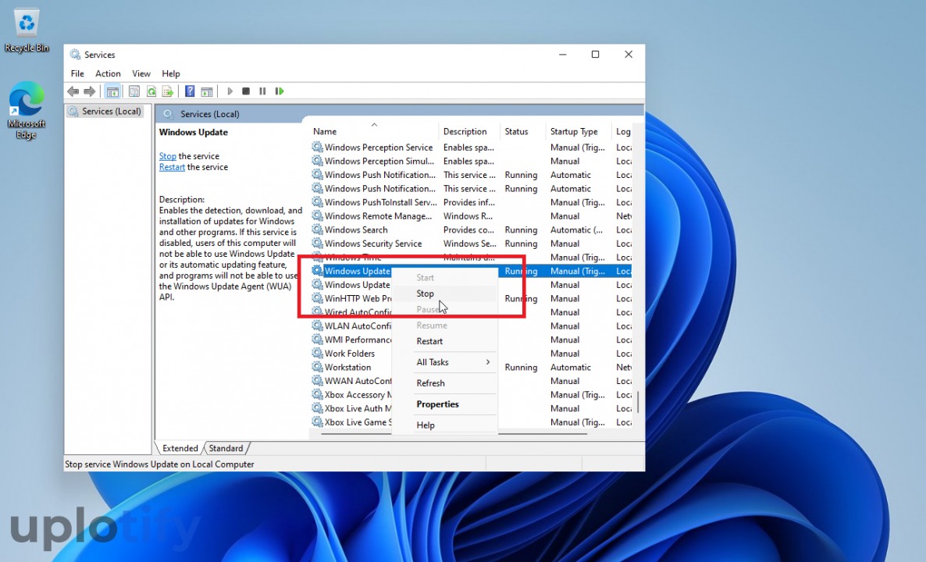Select the Windows Remote Manage... service row
Image resolution: width=926 pixels, height=562 pixels.
coord(471,216)
